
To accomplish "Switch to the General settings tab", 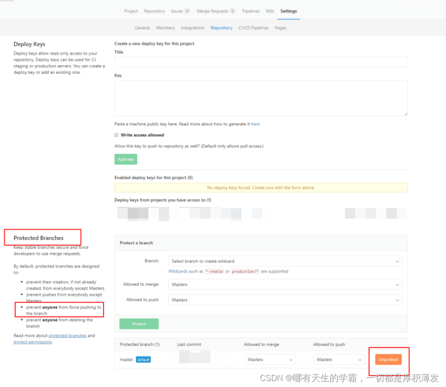I will [x=142, y=27].
